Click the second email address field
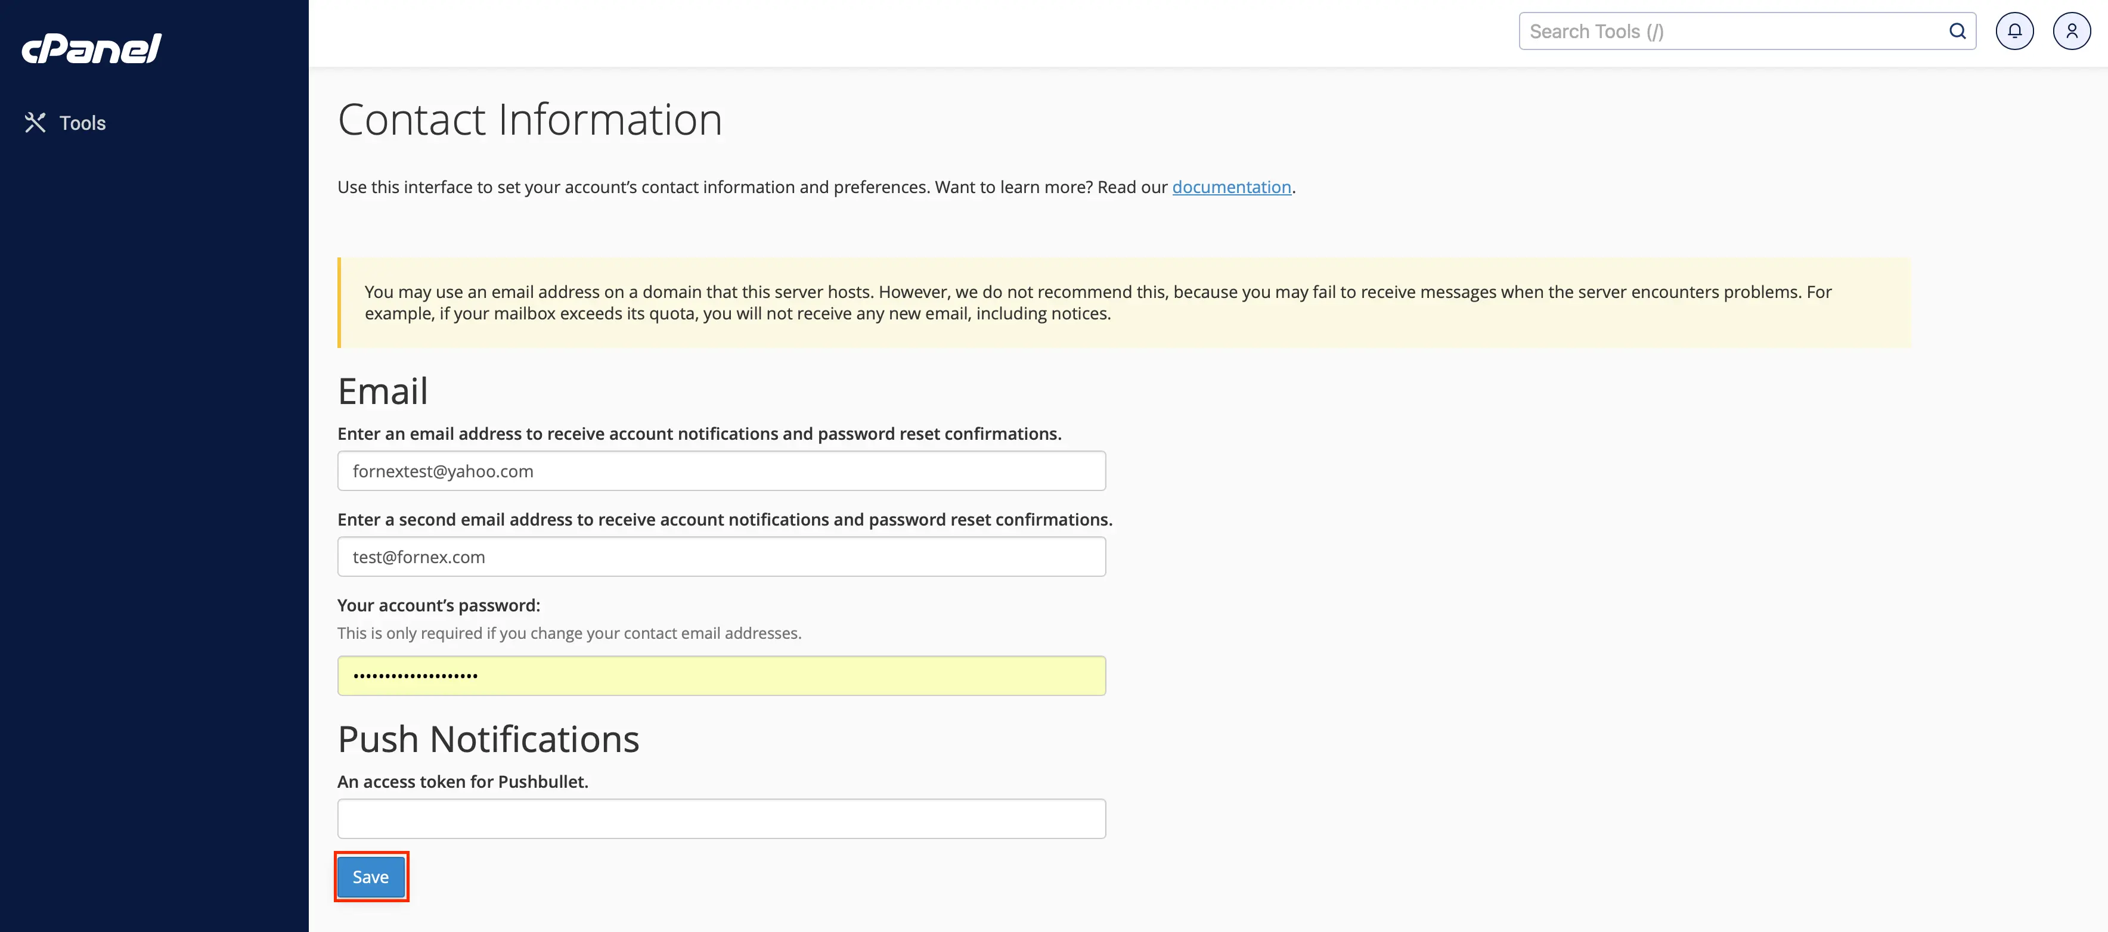2108x932 pixels. [721, 557]
